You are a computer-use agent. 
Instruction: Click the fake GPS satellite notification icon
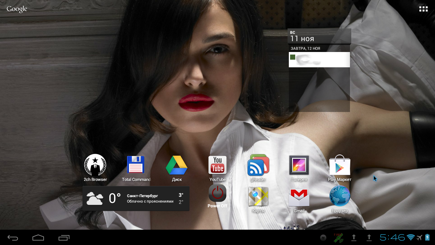click(x=338, y=238)
